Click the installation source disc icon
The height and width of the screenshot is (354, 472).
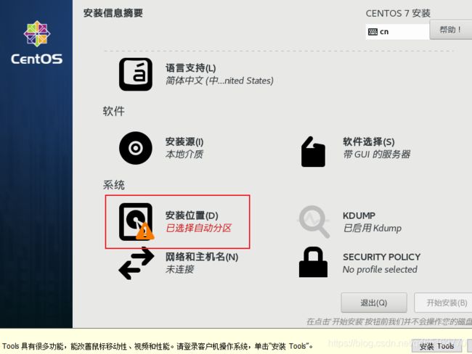pyautogui.click(x=136, y=148)
